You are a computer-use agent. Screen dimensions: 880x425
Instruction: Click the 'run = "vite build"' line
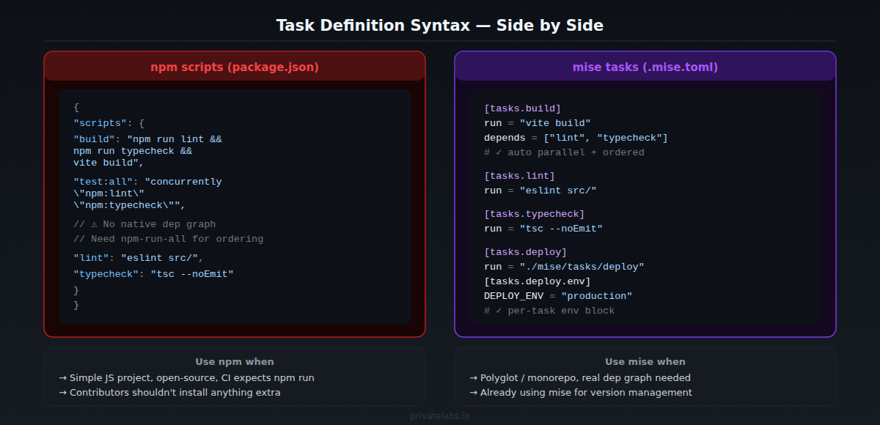coord(537,123)
